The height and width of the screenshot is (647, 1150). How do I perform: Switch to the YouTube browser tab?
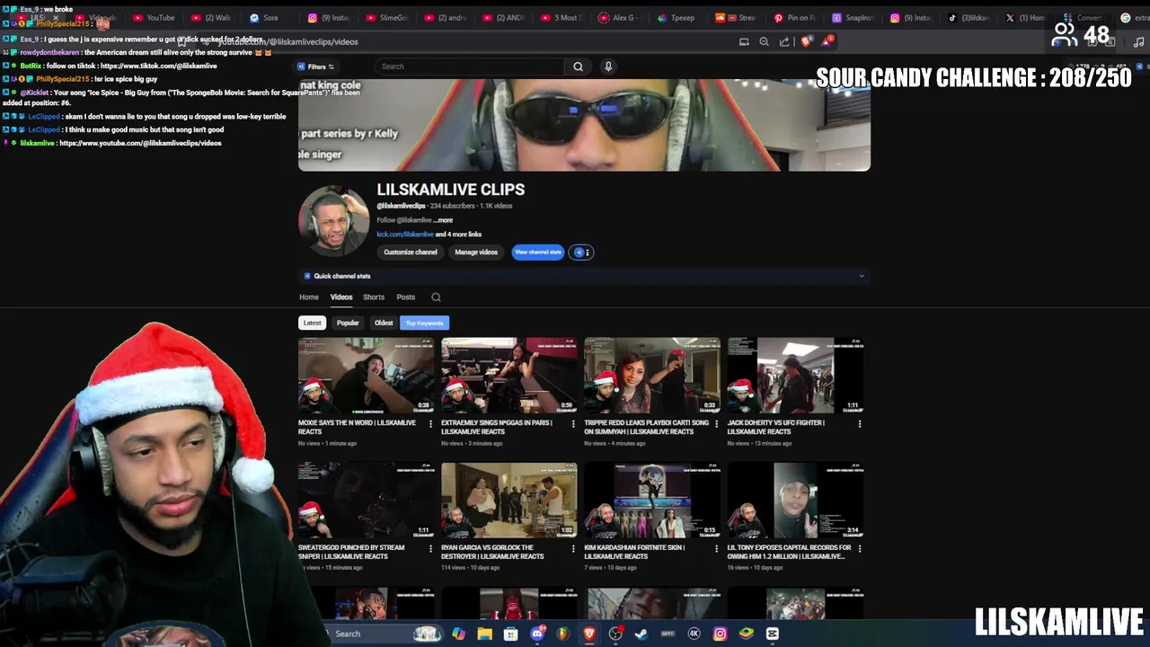[154, 18]
